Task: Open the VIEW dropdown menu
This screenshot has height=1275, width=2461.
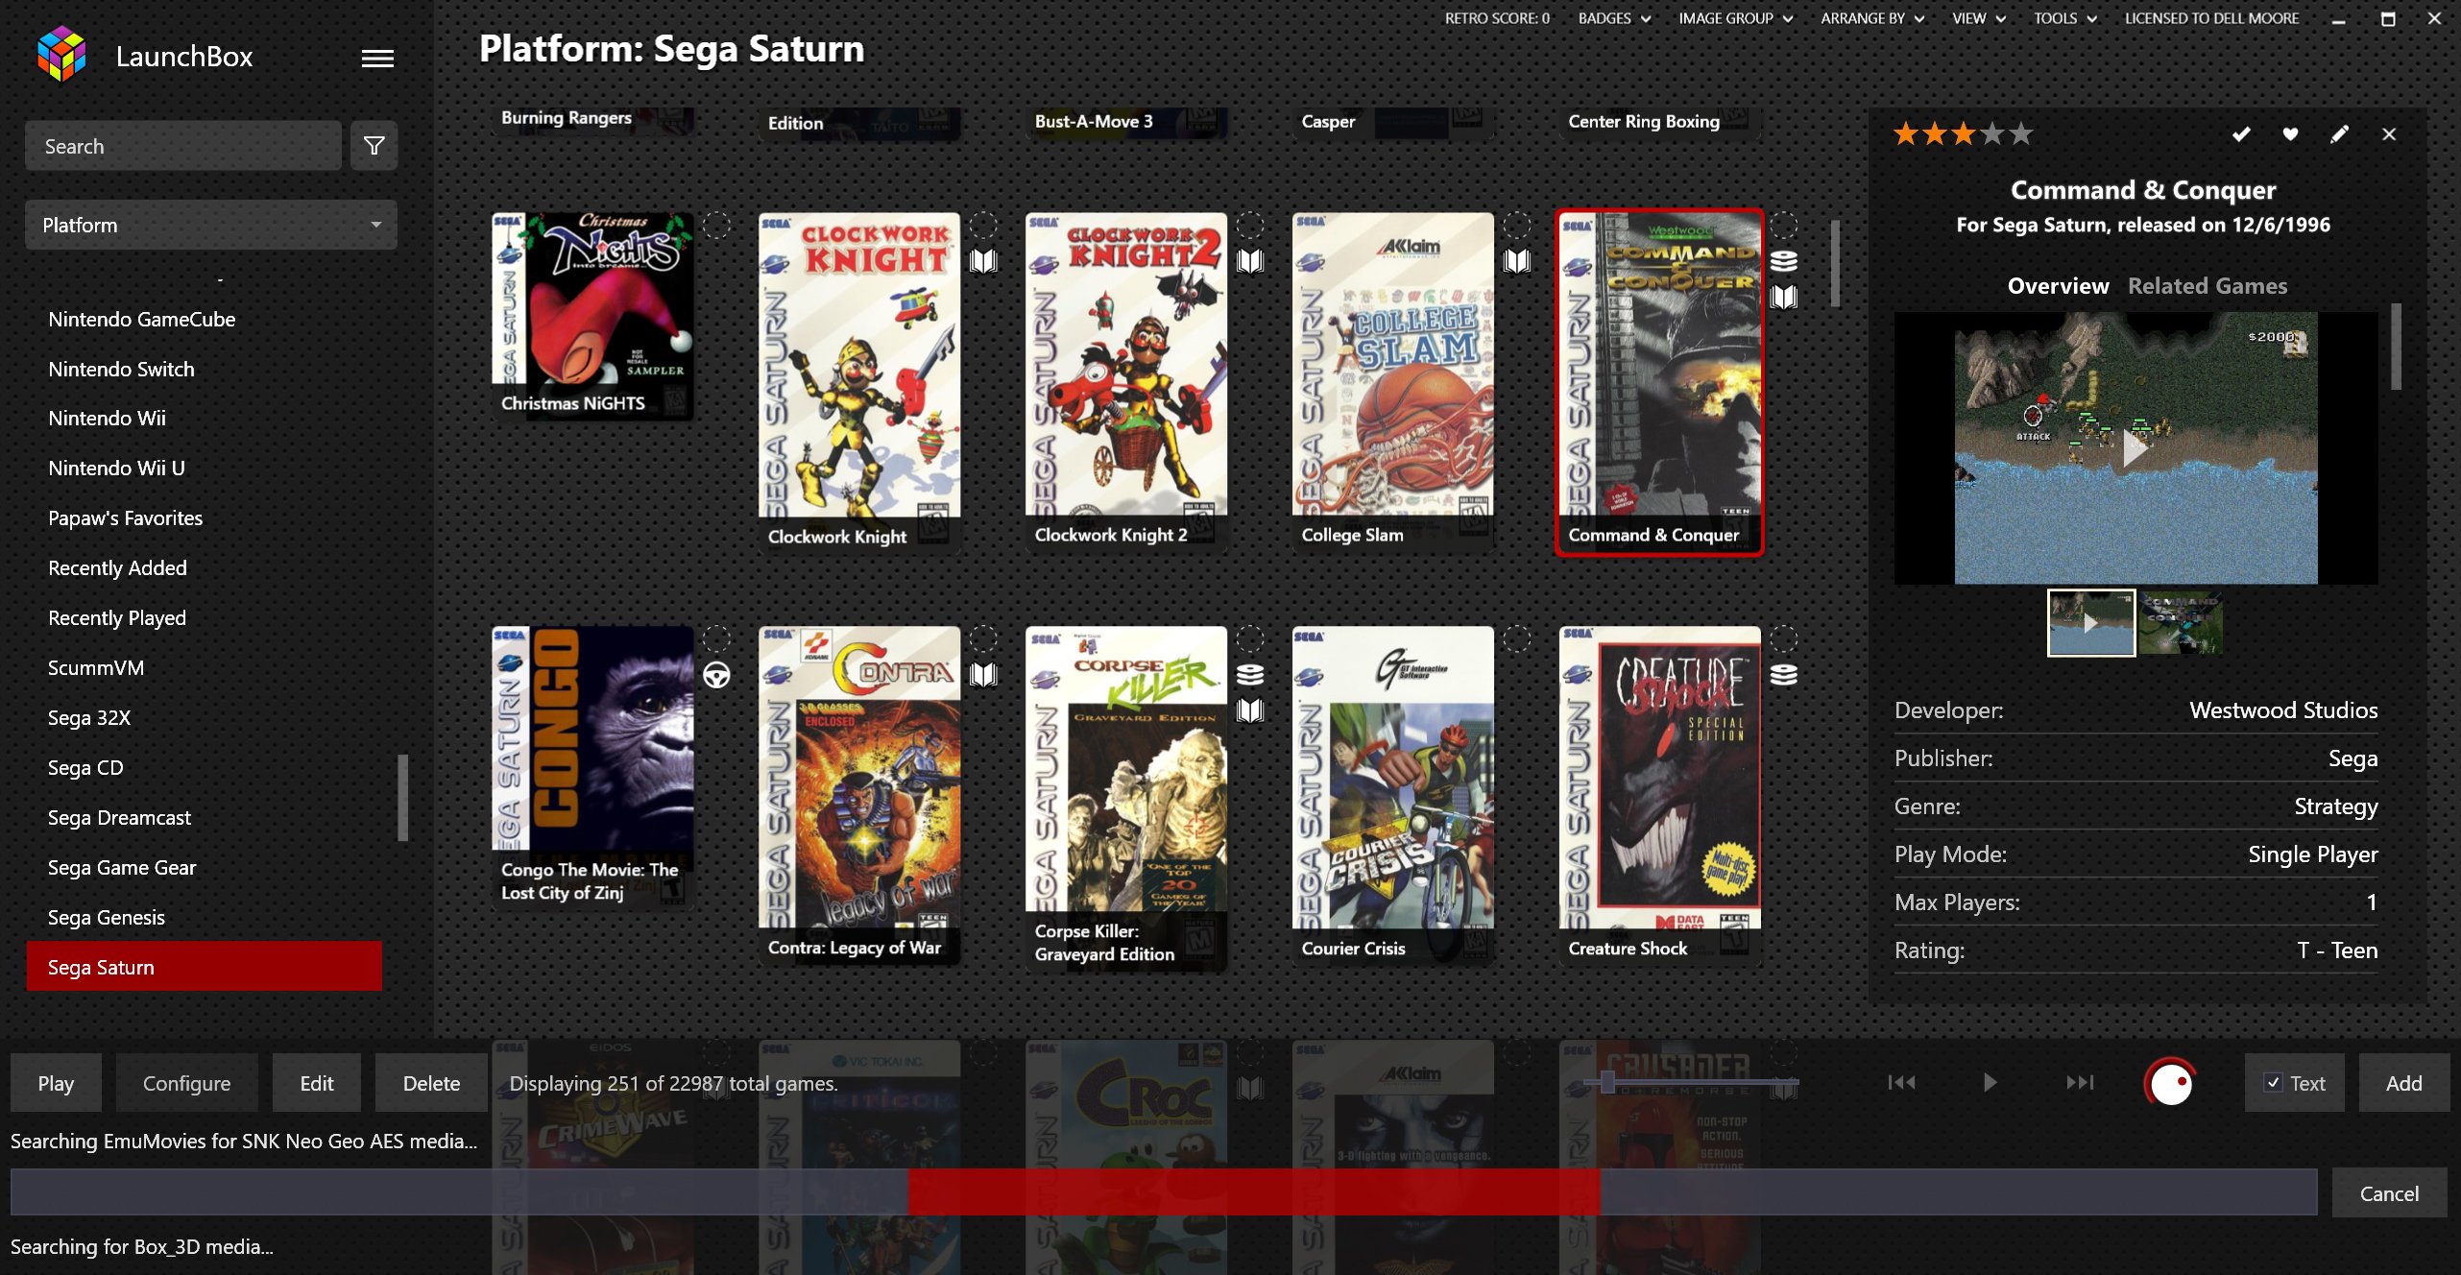Action: (x=1978, y=18)
